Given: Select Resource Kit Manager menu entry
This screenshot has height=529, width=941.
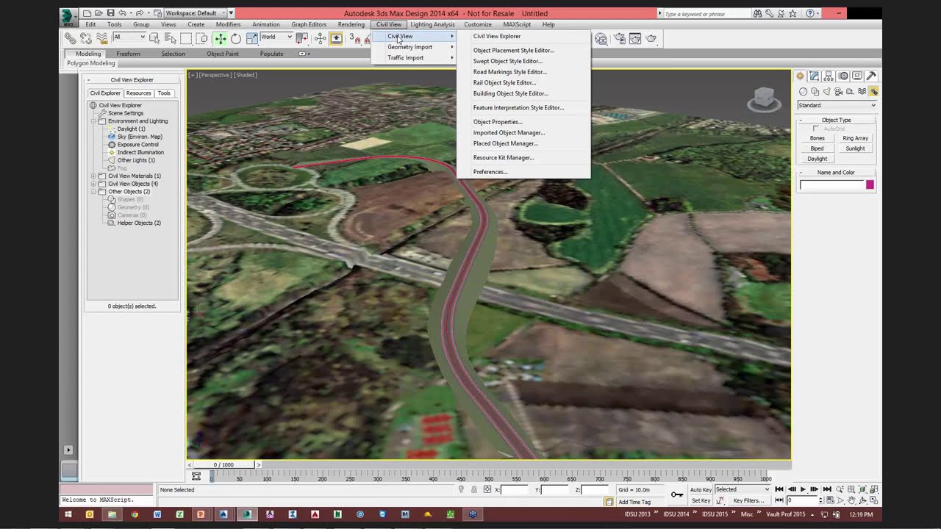Looking at the screenshot, I should pos(504,158).
